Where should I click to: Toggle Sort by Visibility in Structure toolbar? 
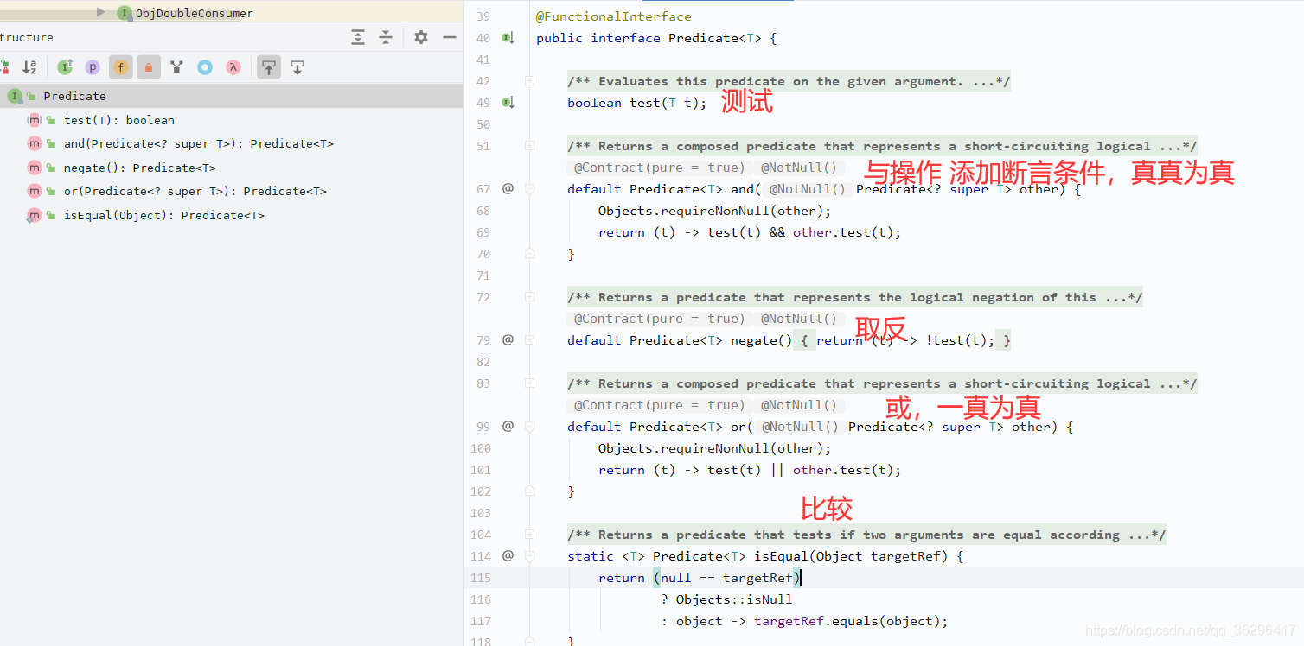(4, 66)
